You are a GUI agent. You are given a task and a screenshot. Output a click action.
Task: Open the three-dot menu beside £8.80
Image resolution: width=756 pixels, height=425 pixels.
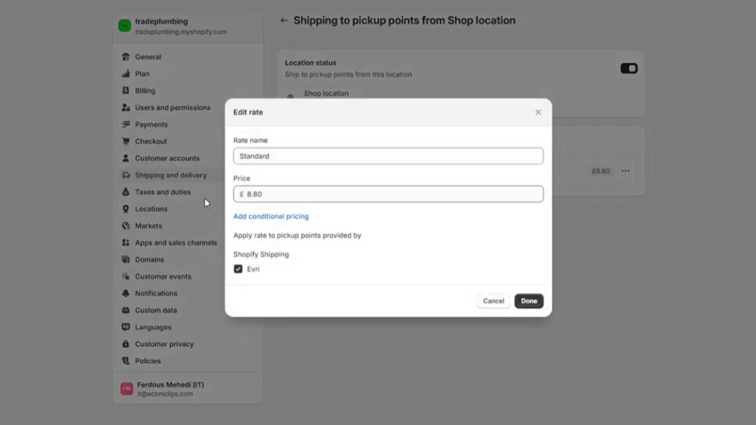pyautogui.click(x=625, y=171)
